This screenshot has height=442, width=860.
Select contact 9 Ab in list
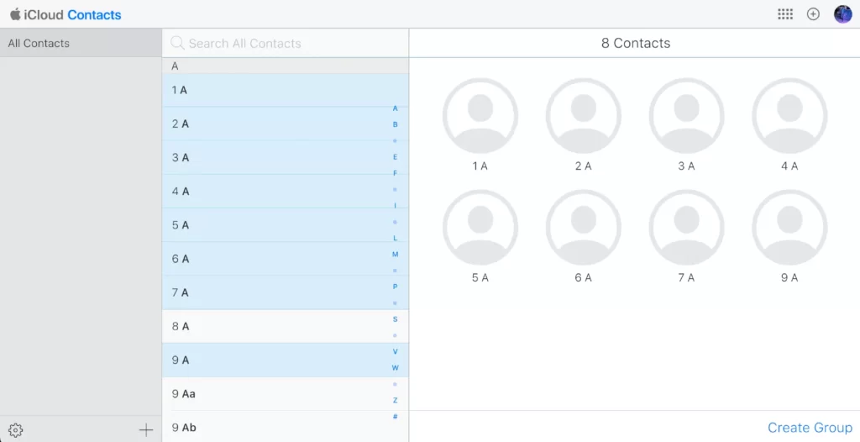(286, 427)
